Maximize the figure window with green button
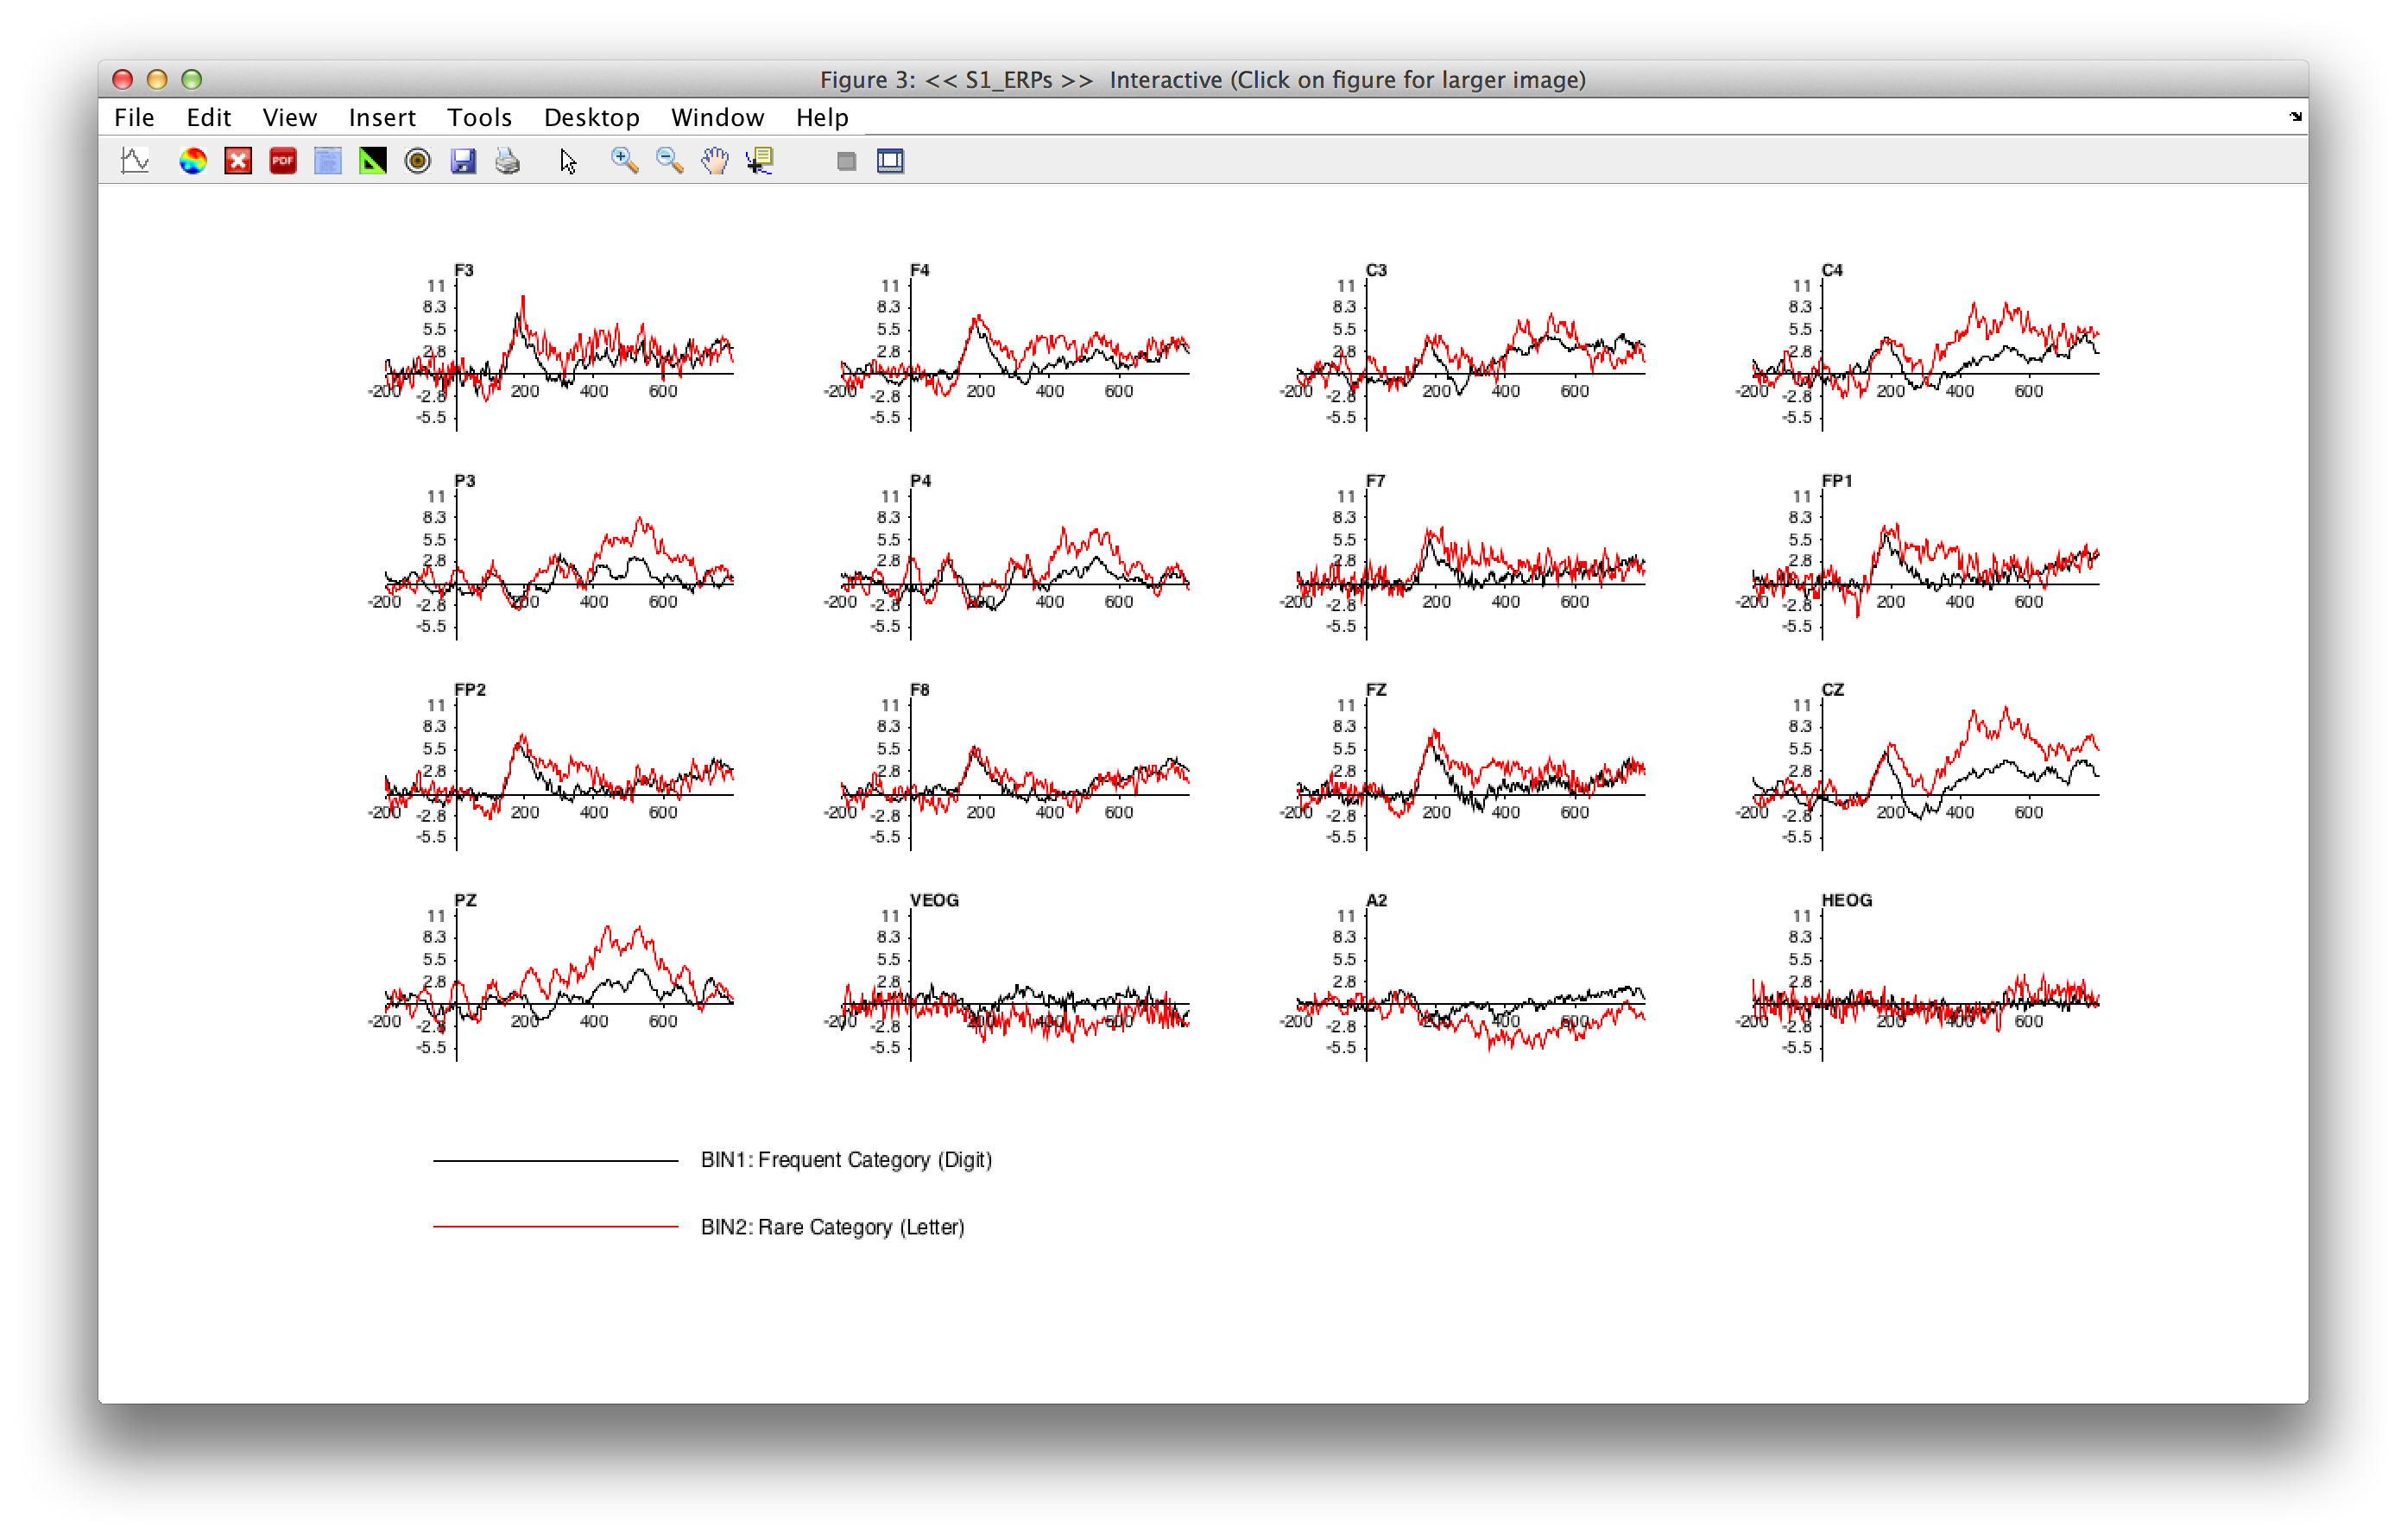This screenshot has height=1540, width=2407. 192,79
